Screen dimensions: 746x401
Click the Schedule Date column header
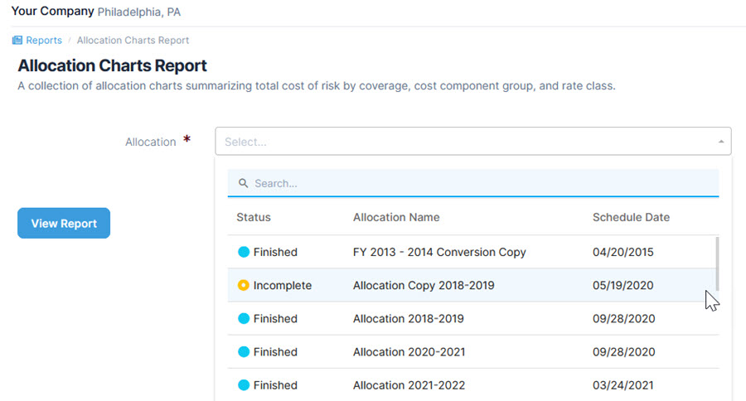[631, 217]
